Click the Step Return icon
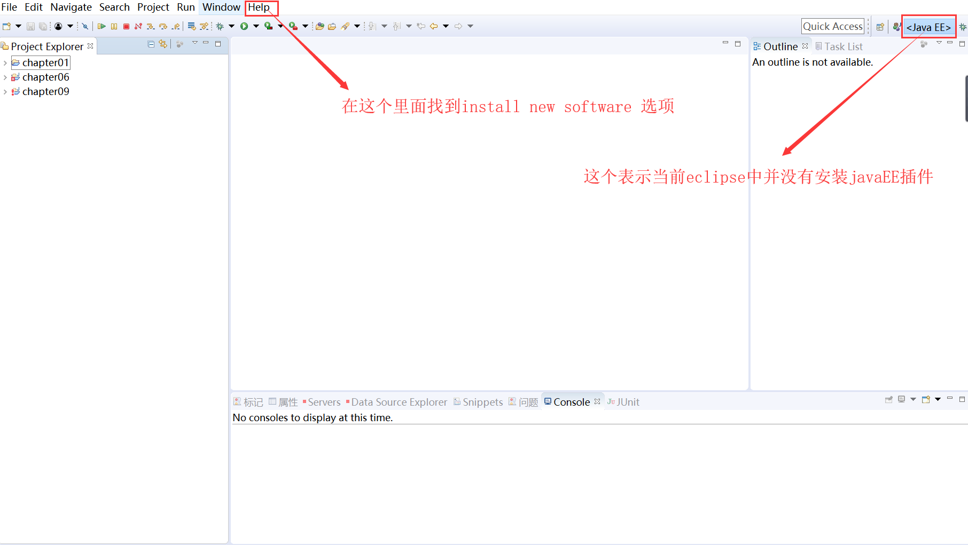 tap(175, 26)
